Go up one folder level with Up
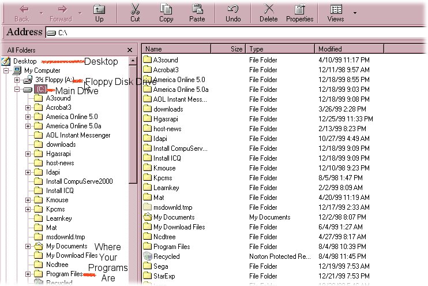428x286 pixels. coord(99,14)
